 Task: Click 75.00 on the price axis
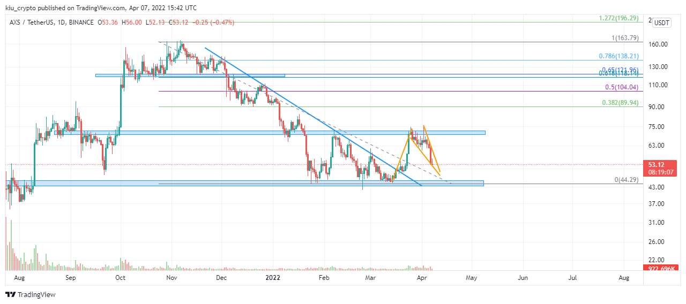point(657,127)
